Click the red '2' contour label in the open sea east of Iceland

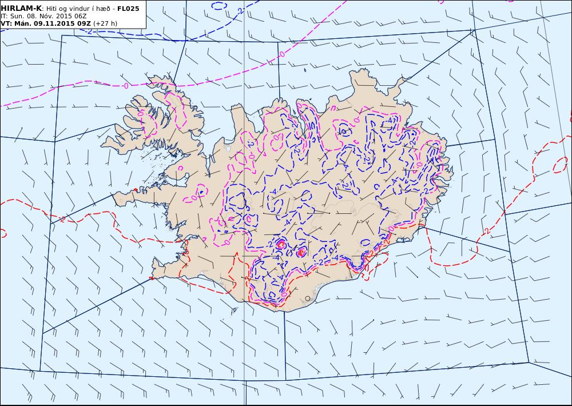coord(488,230)
